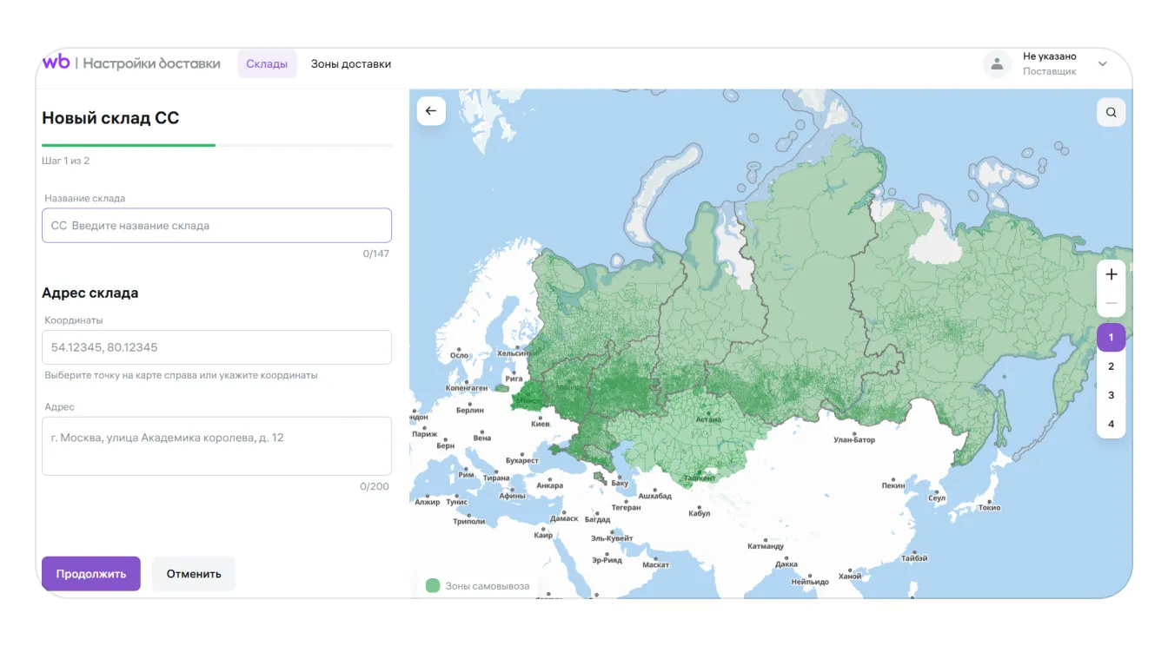Zoom out the map with minus
This screenshot has height=646, width=1168.
coord(1111,305)
